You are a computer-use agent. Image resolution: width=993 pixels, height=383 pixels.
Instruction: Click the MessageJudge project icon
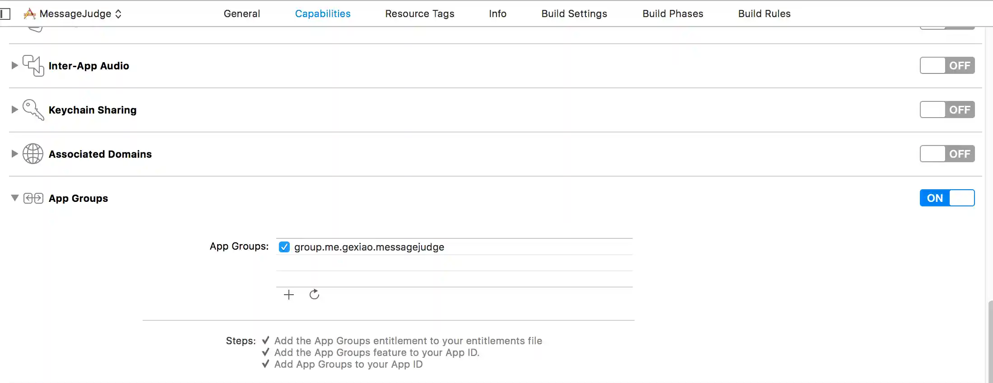pos(29,14)
